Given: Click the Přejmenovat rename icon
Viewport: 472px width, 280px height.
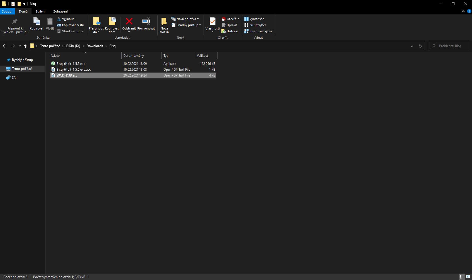Looking at the screenshot, I should (x=146, y=21).
